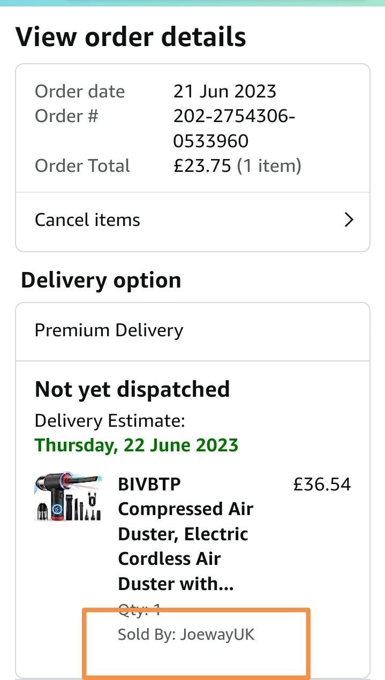The height and width of the screenshot is (680, 385).
Task: Click the £36.54 item price
Action: click(322, 484)
